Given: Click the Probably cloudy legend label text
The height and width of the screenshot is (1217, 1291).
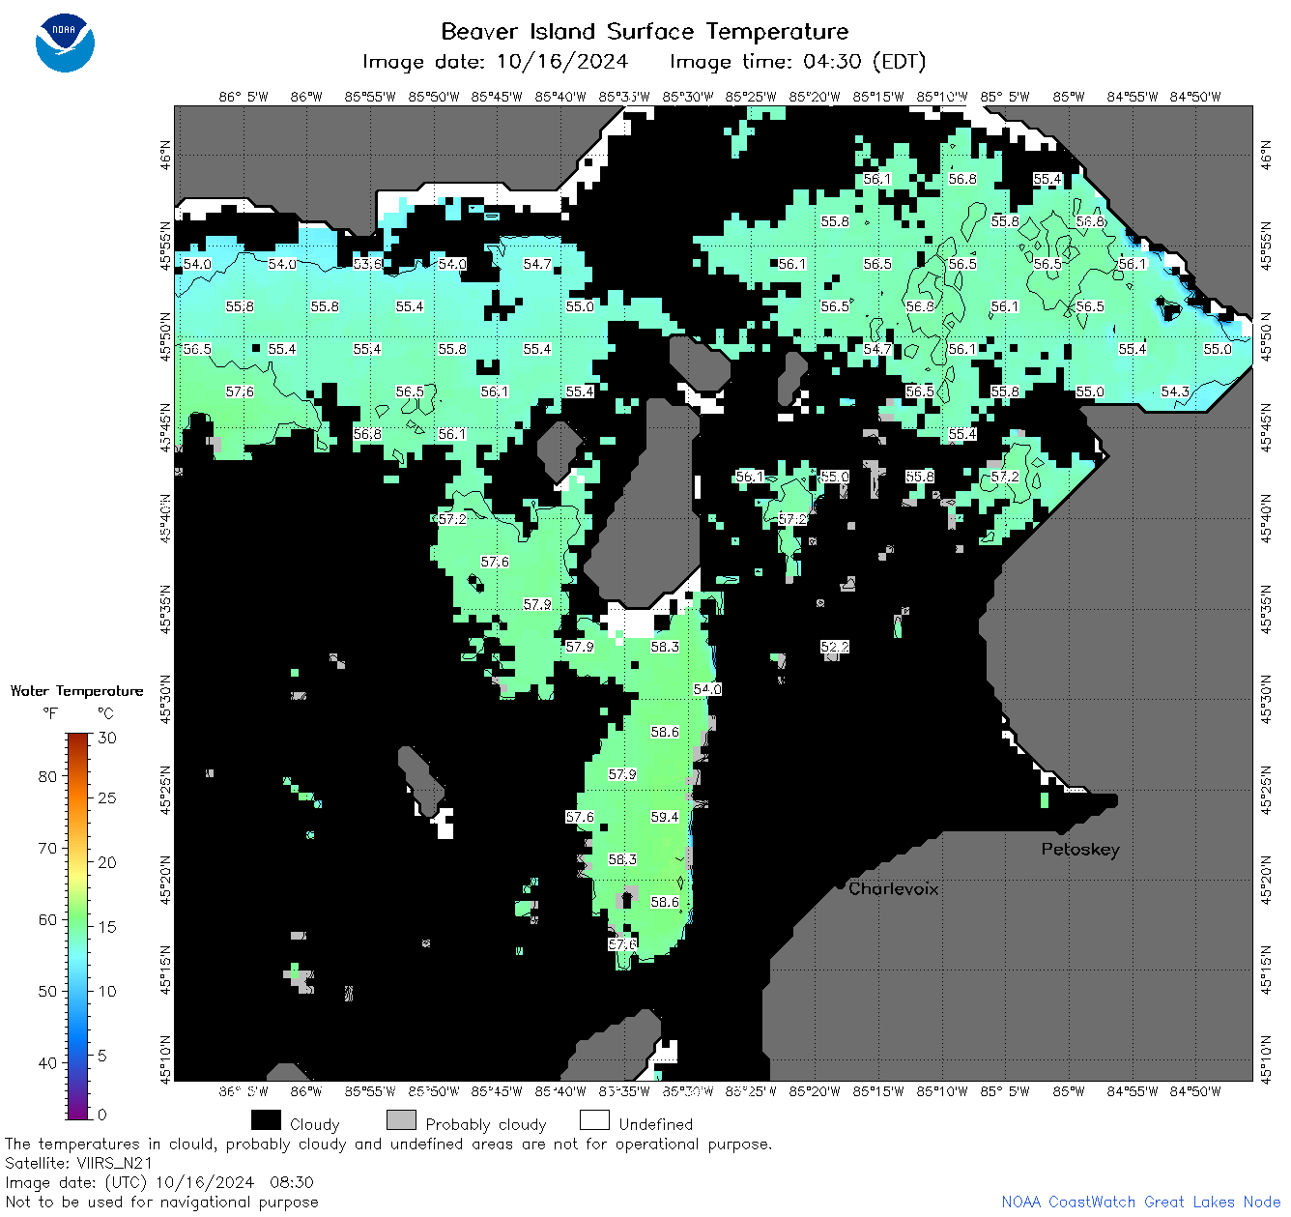Looking at the screenshot, I should click(486, 1124).
